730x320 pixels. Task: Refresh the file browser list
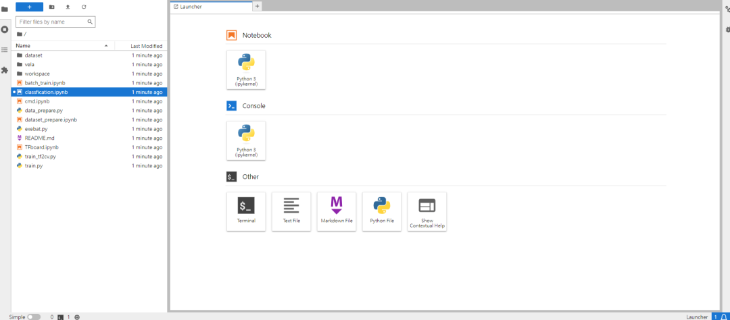(84, 7)
